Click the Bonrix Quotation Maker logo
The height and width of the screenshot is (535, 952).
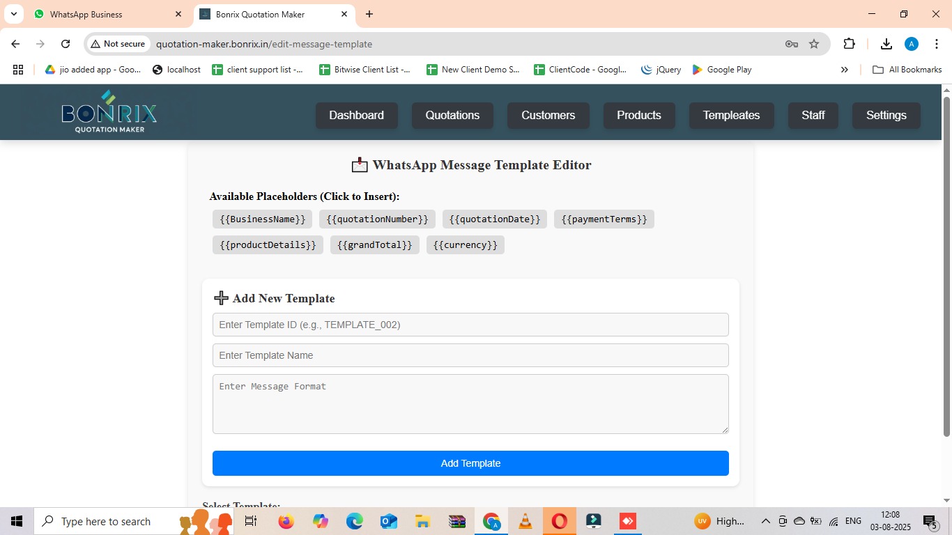click(x=109, y=111)
